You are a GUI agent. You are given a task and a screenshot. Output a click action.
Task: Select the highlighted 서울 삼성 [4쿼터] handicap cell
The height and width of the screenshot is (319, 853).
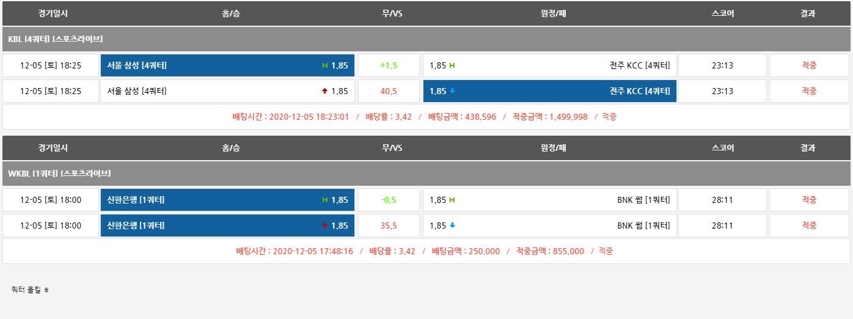tap(227, 65)
